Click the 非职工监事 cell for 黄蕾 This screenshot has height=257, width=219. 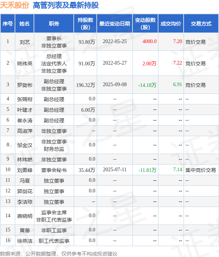click(54, 230)
